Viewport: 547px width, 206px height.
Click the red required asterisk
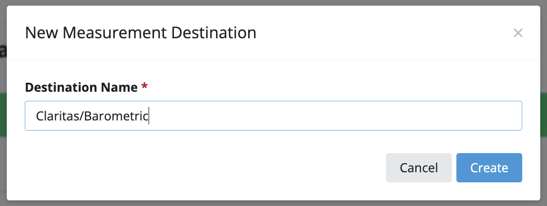click(x=145, y=86)
